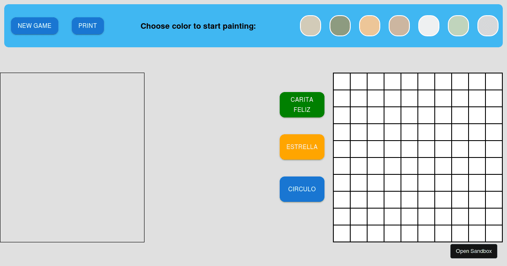Pick the white paint color

[429, 26]
